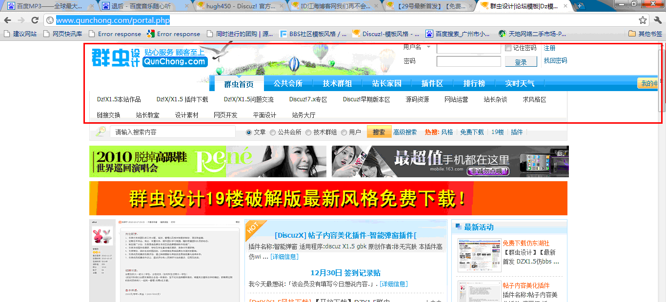This screenshot has height=302, width=666.
Task: Open first Error response bookmark with page icon
Action: coord(115,34)
